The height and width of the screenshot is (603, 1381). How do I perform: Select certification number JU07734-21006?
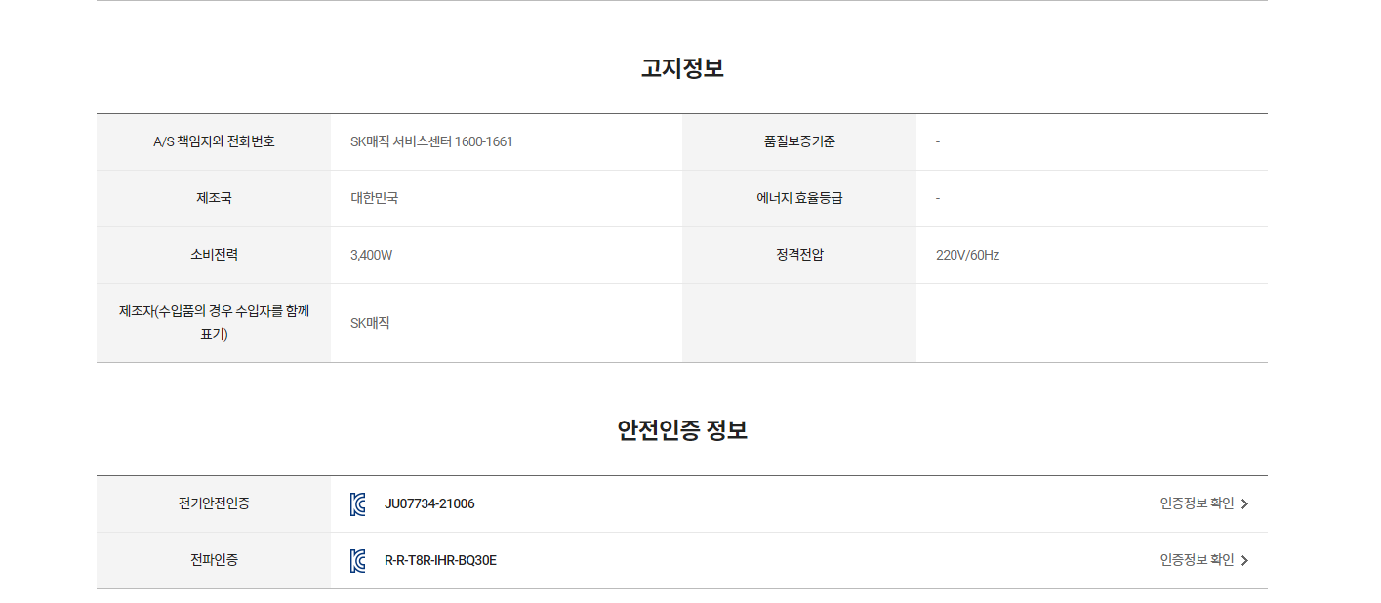pyautogui.click(x=429, y=504)
